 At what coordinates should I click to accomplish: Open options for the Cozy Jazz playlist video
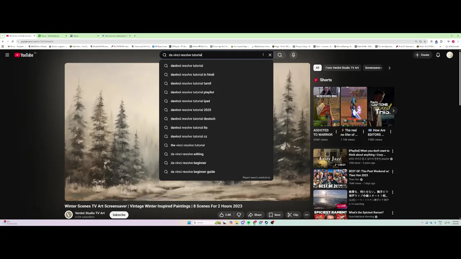pos(393,151)
